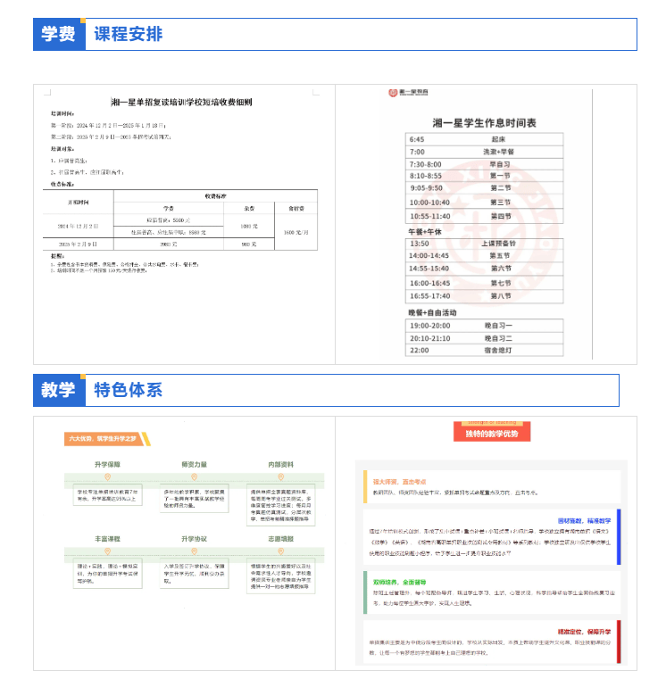Click the 7:30-8:00 早自习 row time
Screen dimensions: 666x679
(x=426, y=164)
